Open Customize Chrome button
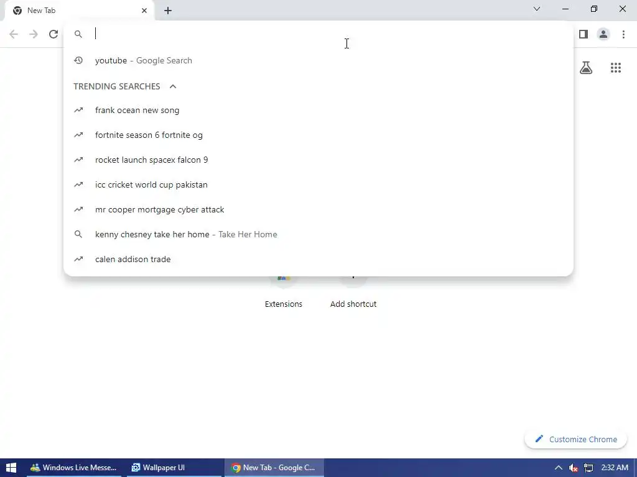Image resolution: width=637 pixels, height=477 pixels. point(575,439)
